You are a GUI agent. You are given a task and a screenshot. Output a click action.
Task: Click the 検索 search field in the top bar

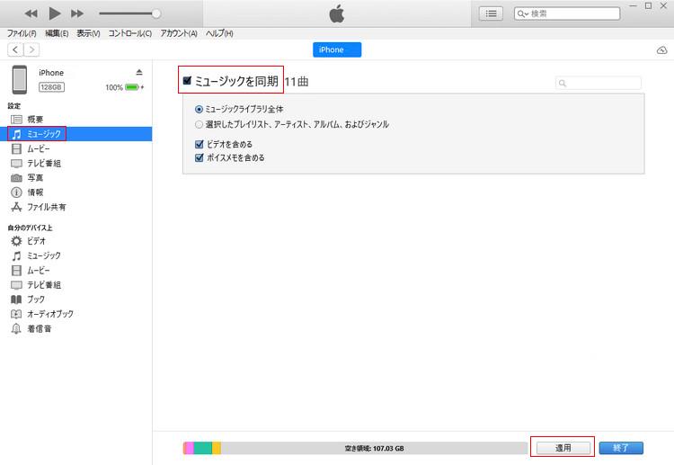coord(567,13)
